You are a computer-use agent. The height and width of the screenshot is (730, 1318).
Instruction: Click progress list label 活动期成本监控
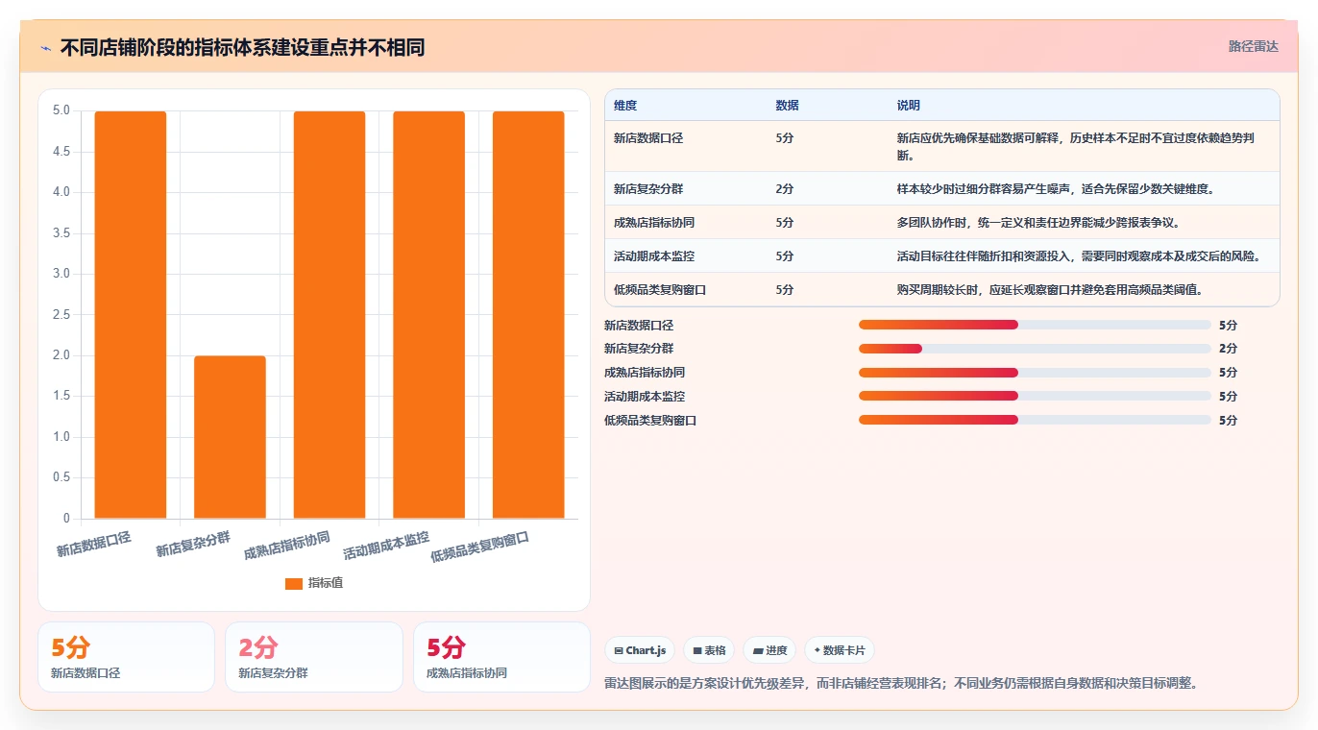645,397
